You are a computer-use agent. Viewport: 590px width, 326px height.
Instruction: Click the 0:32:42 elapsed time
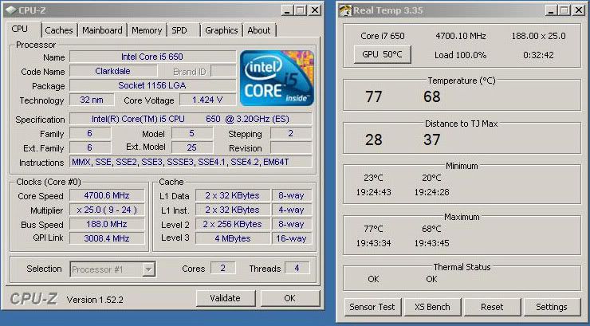click(538, 55)
